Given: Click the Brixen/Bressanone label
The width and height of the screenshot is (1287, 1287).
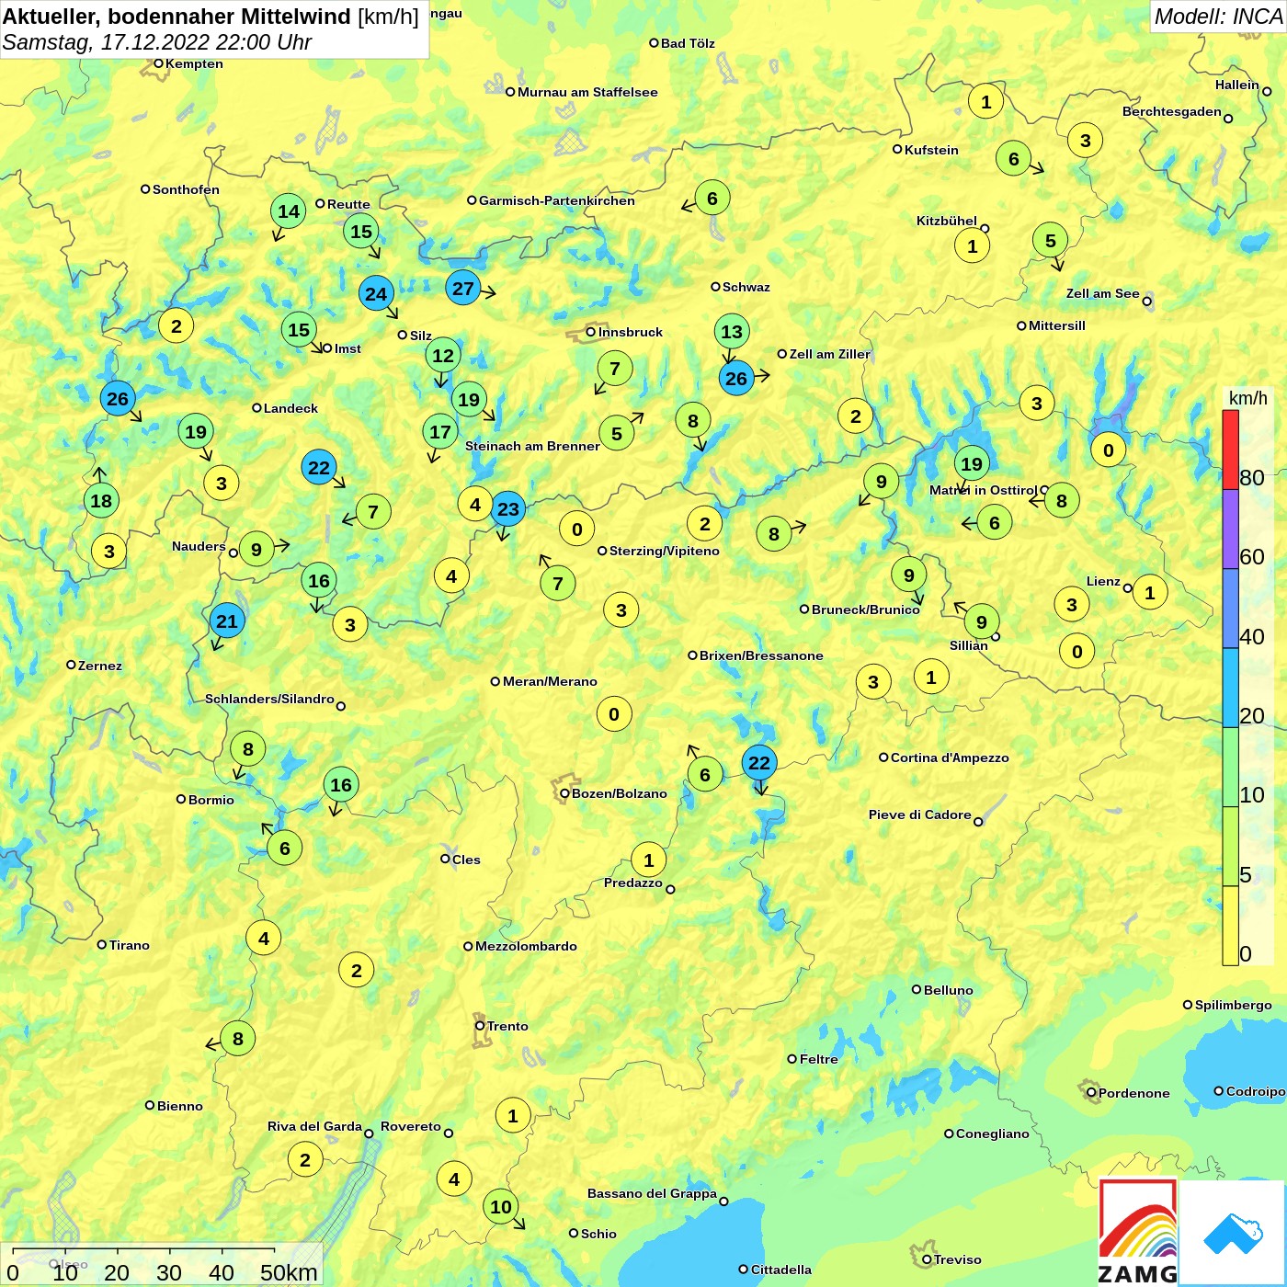Looking at the screenshot, I should [761, 655].
